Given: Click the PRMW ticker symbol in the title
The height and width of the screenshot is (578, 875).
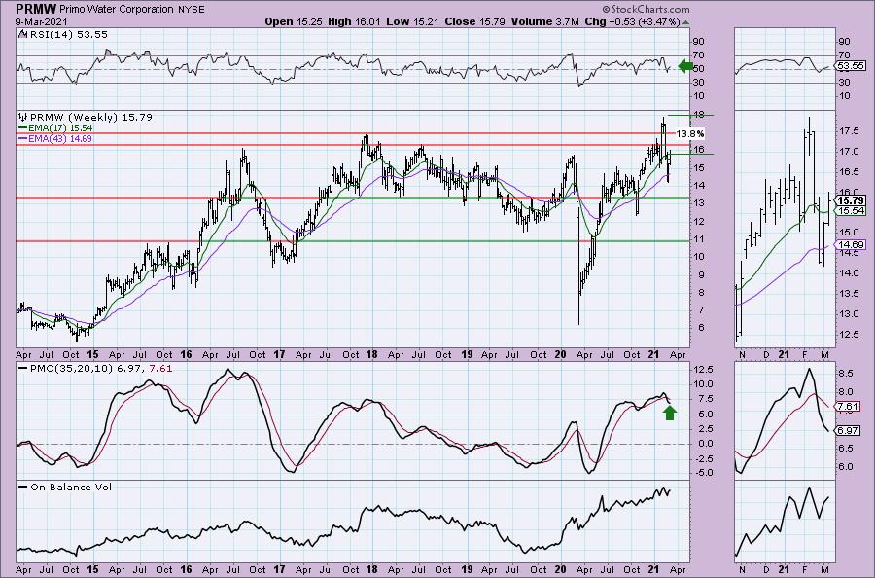Looking at the screenshot, I should (x=35, y=9).
